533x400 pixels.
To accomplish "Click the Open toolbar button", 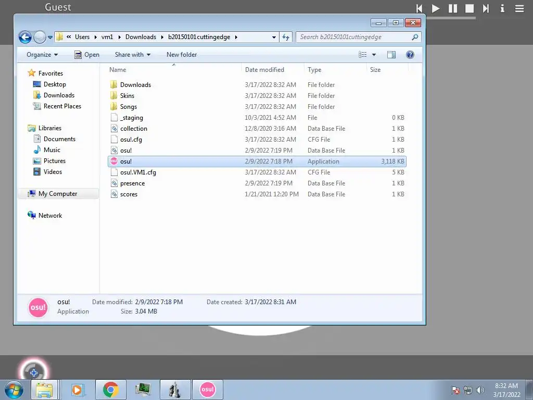I will click(87, 55).
